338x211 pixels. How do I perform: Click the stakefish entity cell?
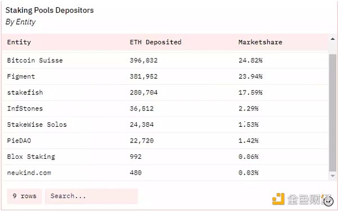(25, 93)
